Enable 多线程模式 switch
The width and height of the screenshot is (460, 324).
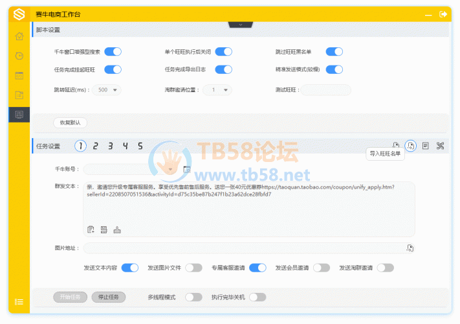[x=193, y=297]
